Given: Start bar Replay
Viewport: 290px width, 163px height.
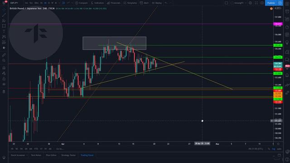Looking at the screenshot, I should [157, 3].
